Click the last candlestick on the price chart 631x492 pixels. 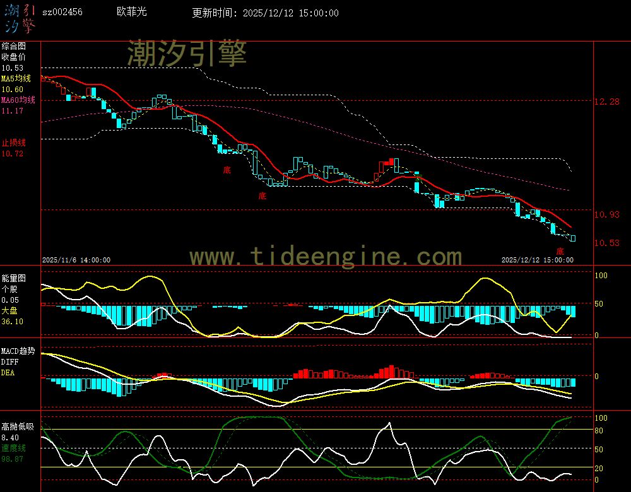pyautogui.click(x=573, y=238)
